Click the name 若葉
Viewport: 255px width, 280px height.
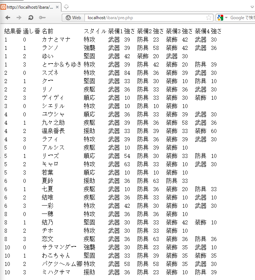click(48, 172)
